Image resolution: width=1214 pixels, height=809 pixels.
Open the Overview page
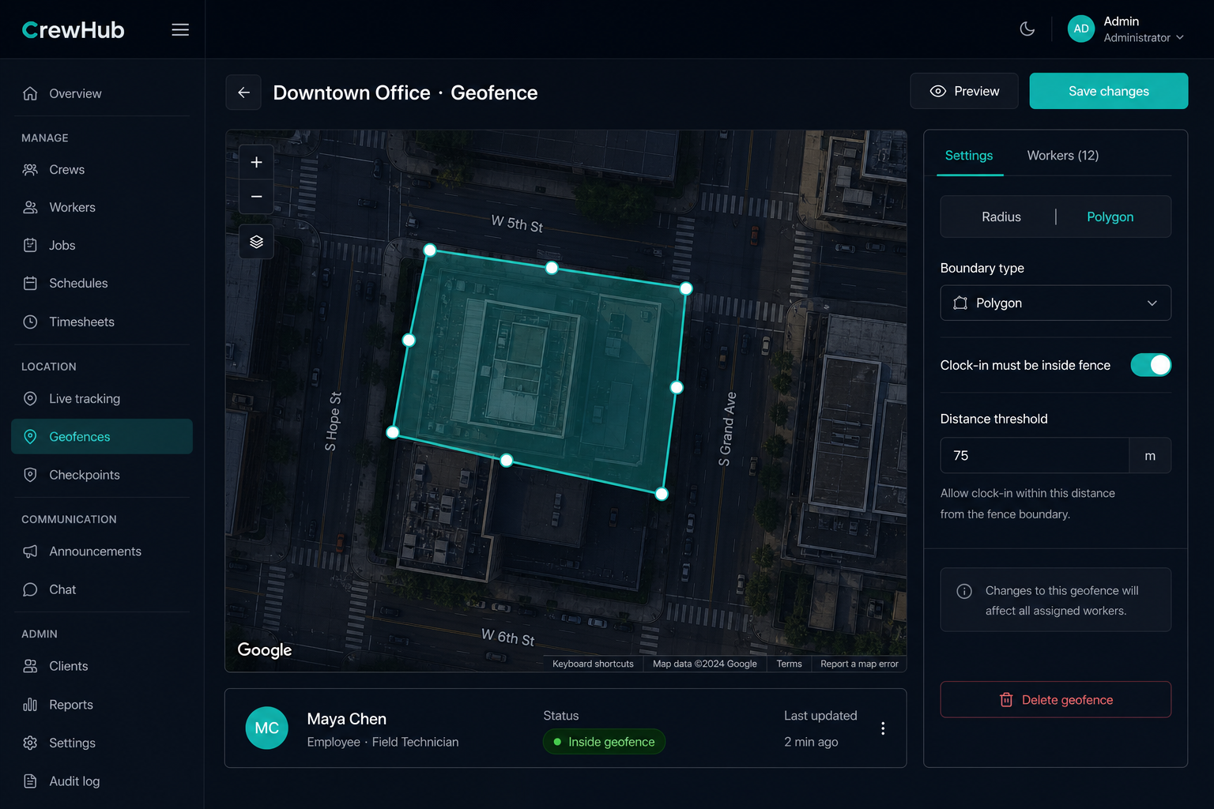point(102,94)
